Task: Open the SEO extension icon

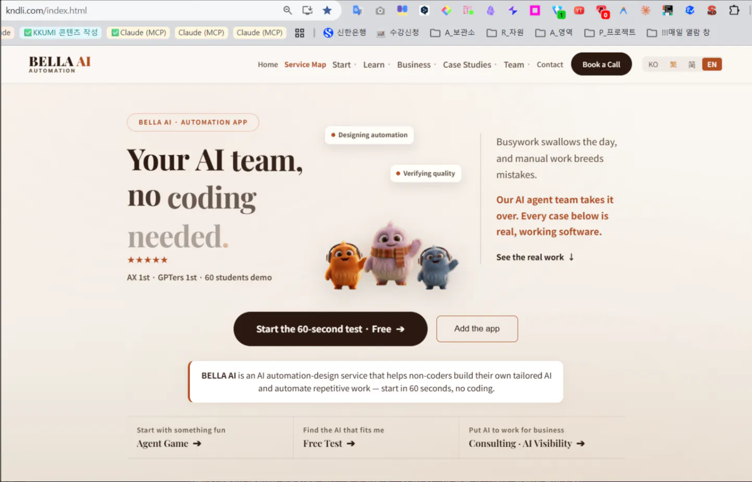Action: coord(711,10)
